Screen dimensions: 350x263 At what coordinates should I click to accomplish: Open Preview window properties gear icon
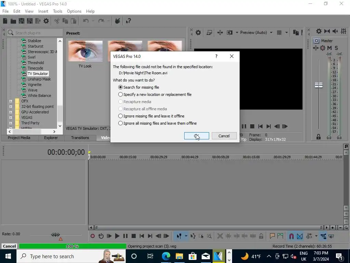(x=198, y=33)
